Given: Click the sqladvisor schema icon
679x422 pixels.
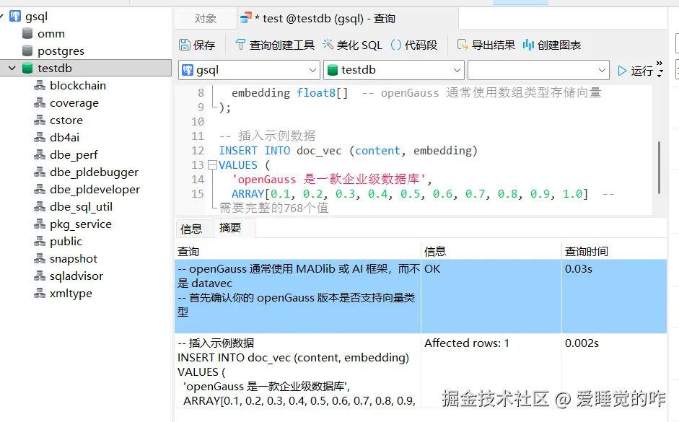Looking at the screenshot, I should [40, 276].
